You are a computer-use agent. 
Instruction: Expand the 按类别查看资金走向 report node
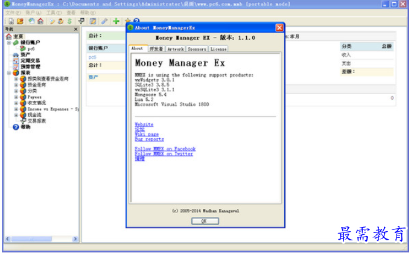(16, 78)
